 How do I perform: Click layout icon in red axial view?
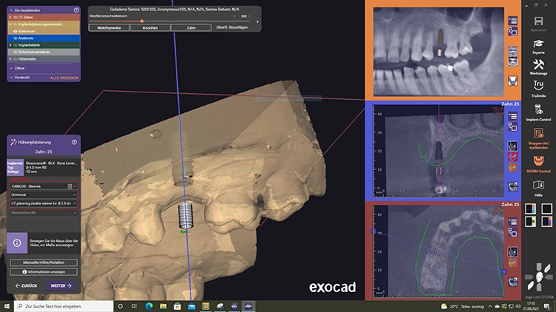pos(513,232)
